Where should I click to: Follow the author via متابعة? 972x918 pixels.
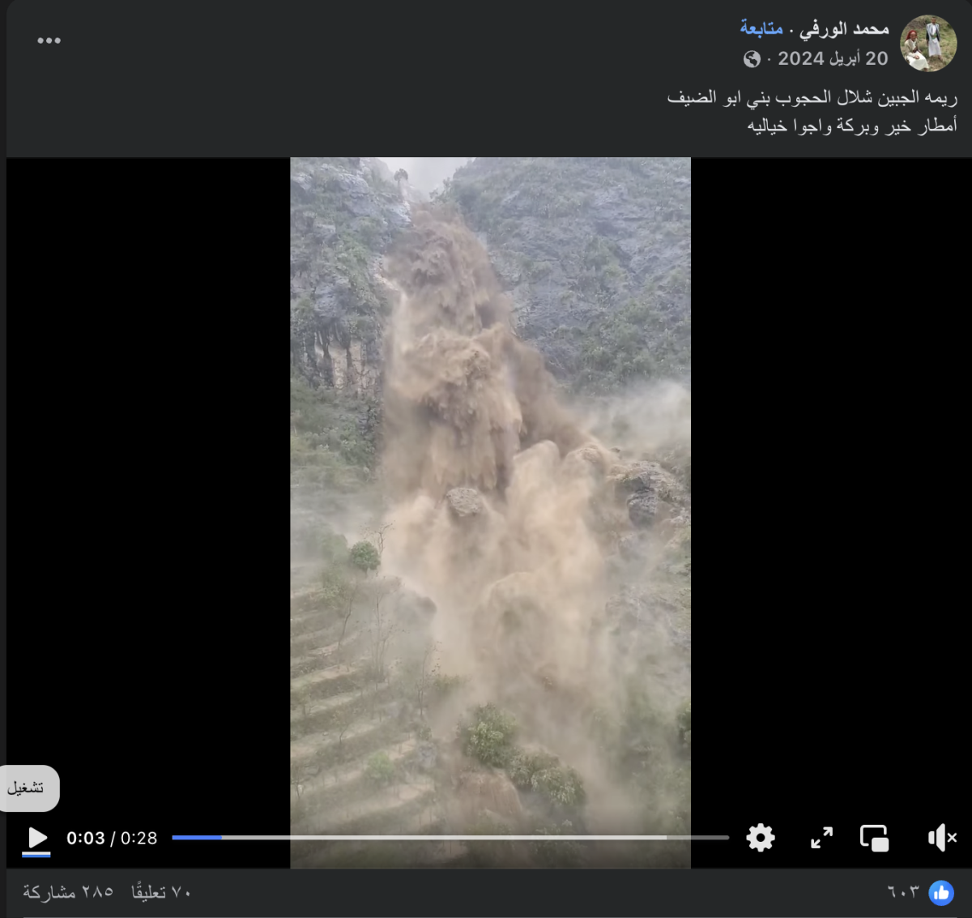pos(761,29)
